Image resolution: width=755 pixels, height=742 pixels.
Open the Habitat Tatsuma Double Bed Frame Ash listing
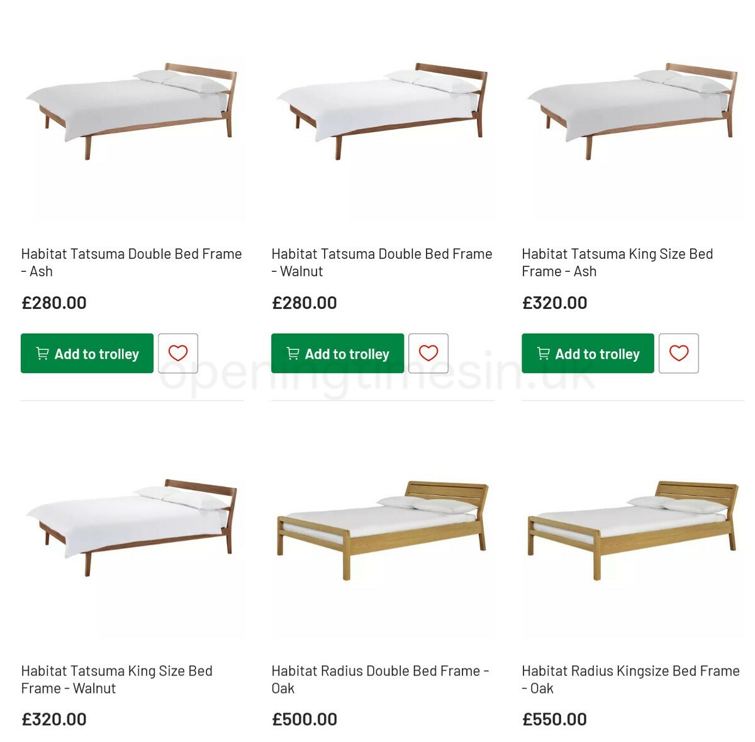131,262
